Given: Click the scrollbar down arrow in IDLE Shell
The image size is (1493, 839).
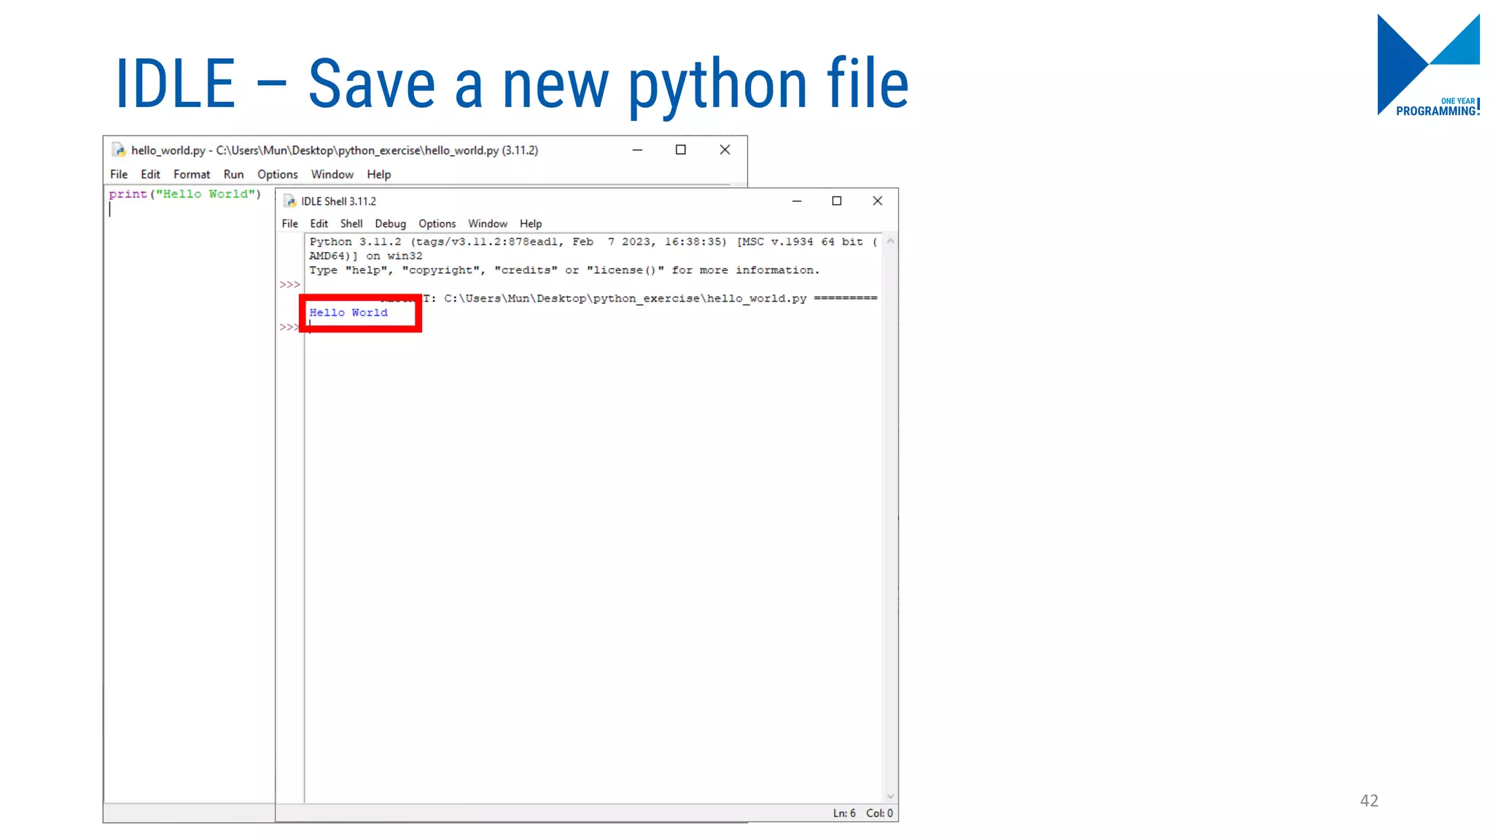Looking at the screenshot, I should point(891,796).
